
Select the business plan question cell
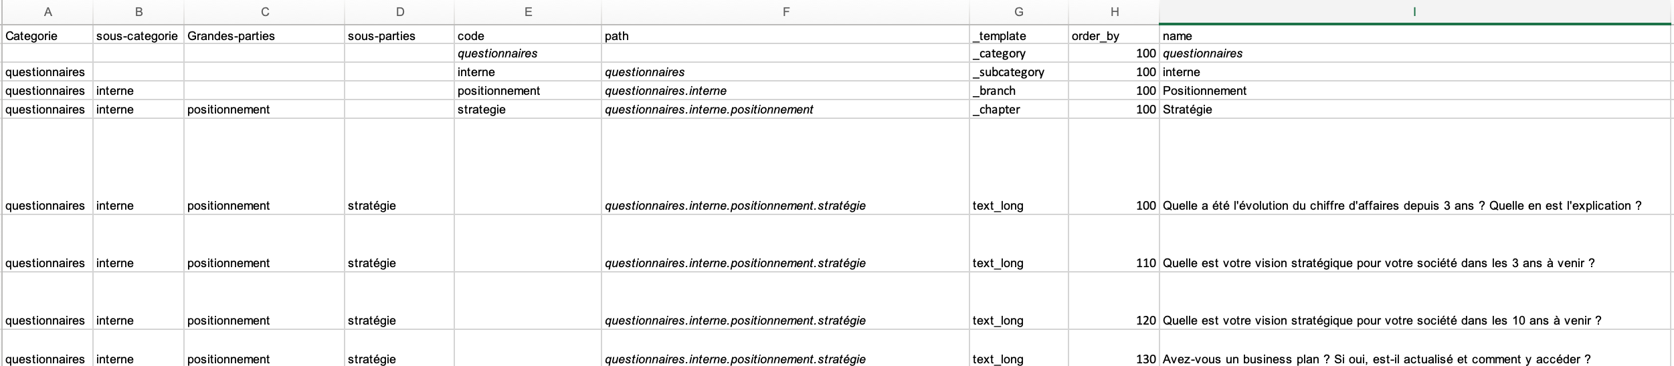click(1414, 349)
